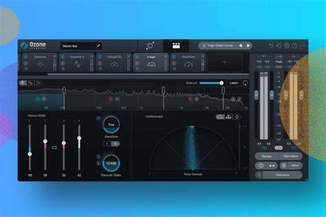Click the module chain horizontal scrollbar
Image resolution: width=326 pixels, height=217 pixels.
(x=148, y=74)
